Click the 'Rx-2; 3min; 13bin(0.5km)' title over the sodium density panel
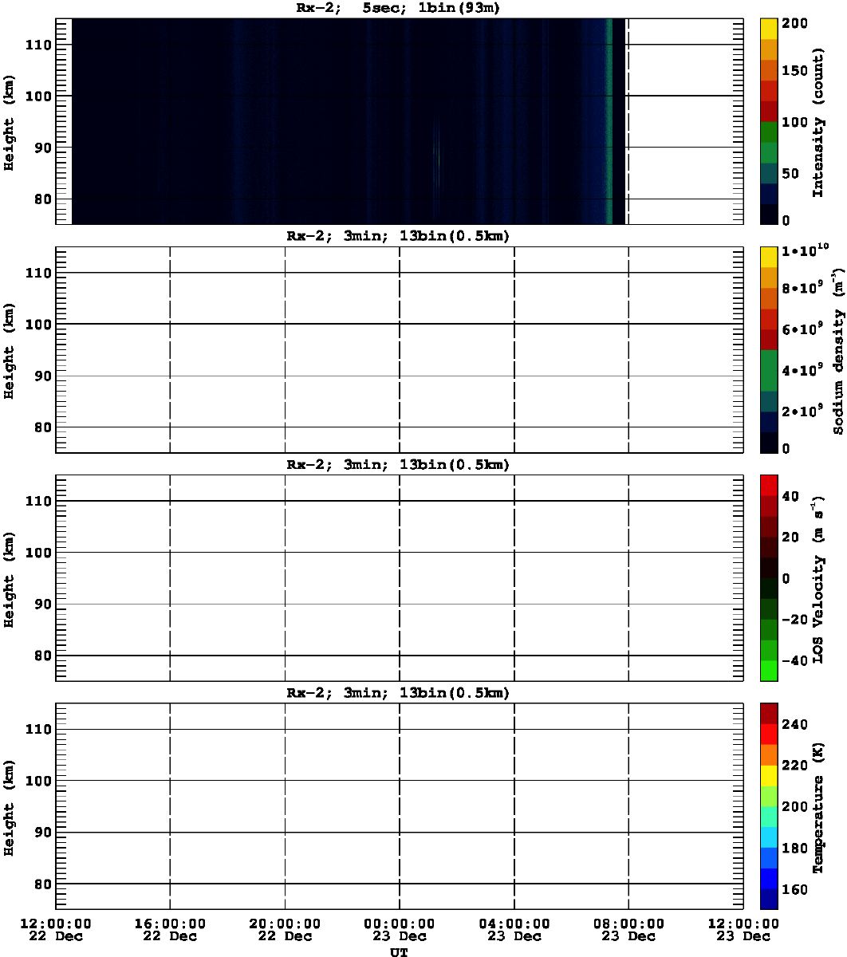This screenshot has width=847, height=957. (398, 236)
